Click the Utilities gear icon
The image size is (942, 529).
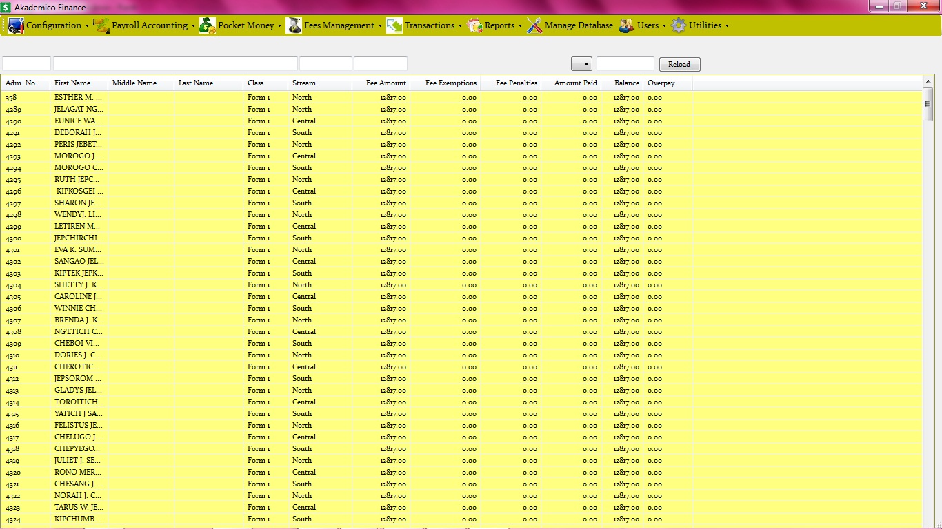[x=679, y=25]
